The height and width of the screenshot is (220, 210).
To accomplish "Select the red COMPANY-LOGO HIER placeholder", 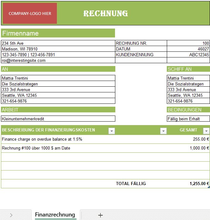I will pos(30,13).
